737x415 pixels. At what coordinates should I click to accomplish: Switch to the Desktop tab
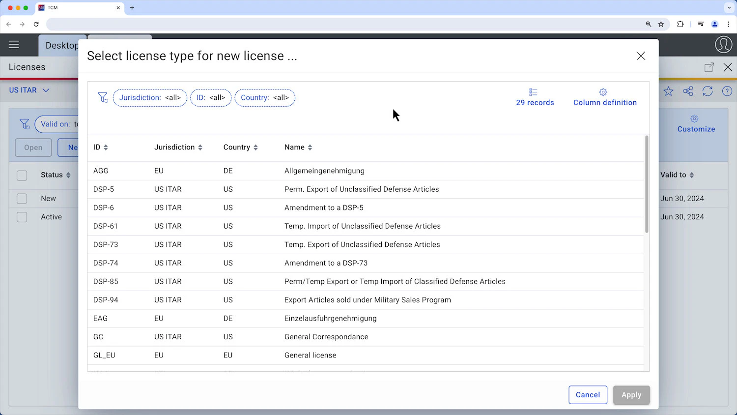point(62,45)
